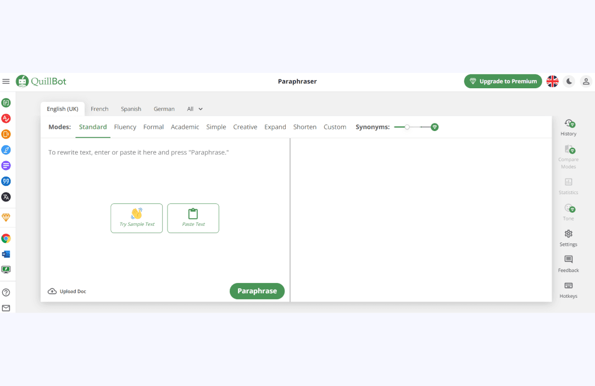Image resolution: width=595 pixels, height=386 pixels.
Task: Open the History panel
Action: [x=569, y=128]
